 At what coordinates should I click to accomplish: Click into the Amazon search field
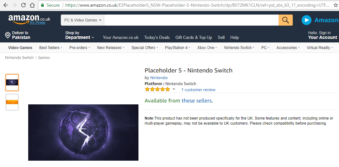[191, 20]
